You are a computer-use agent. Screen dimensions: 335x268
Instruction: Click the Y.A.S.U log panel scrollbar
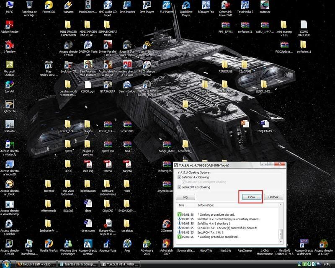click(x=281, y=223)
